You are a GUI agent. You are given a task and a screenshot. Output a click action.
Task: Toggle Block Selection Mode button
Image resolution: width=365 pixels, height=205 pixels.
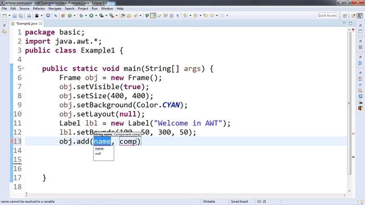[171, 15]
